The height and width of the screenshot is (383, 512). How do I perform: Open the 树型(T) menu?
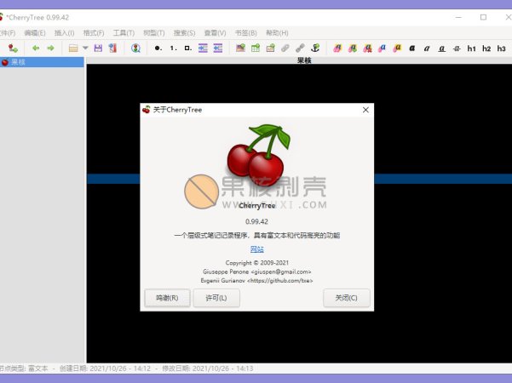(x=154, y=33)
